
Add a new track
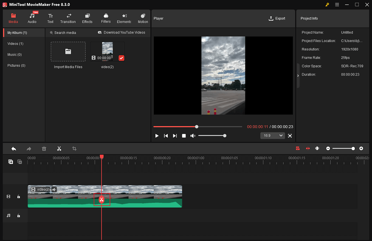click(11, 162)
